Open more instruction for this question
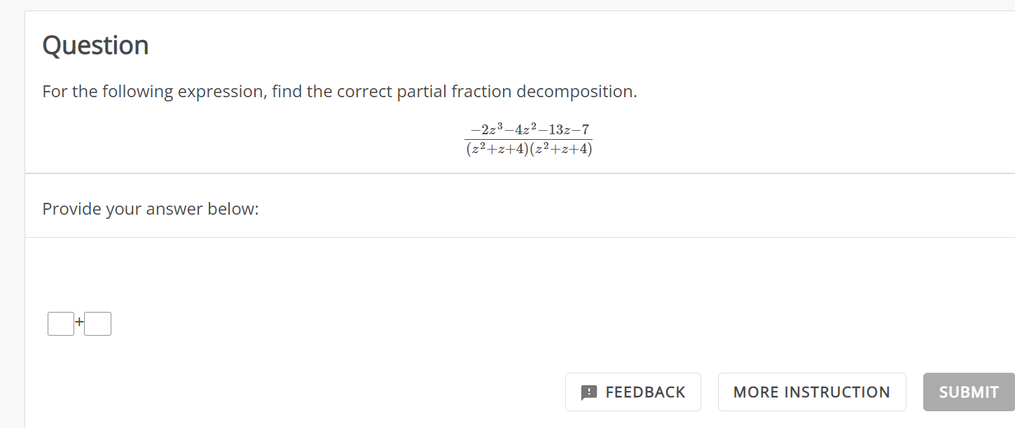This screenshot has height=428, width=1015. (x=811, y=392)
